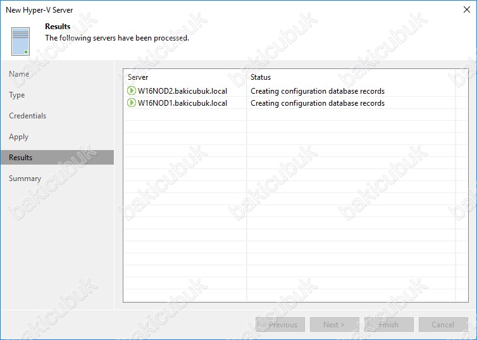
Task: Click the green status icon beside W16NOD2.bakicubuk.local
Action: tap(131, 91)
